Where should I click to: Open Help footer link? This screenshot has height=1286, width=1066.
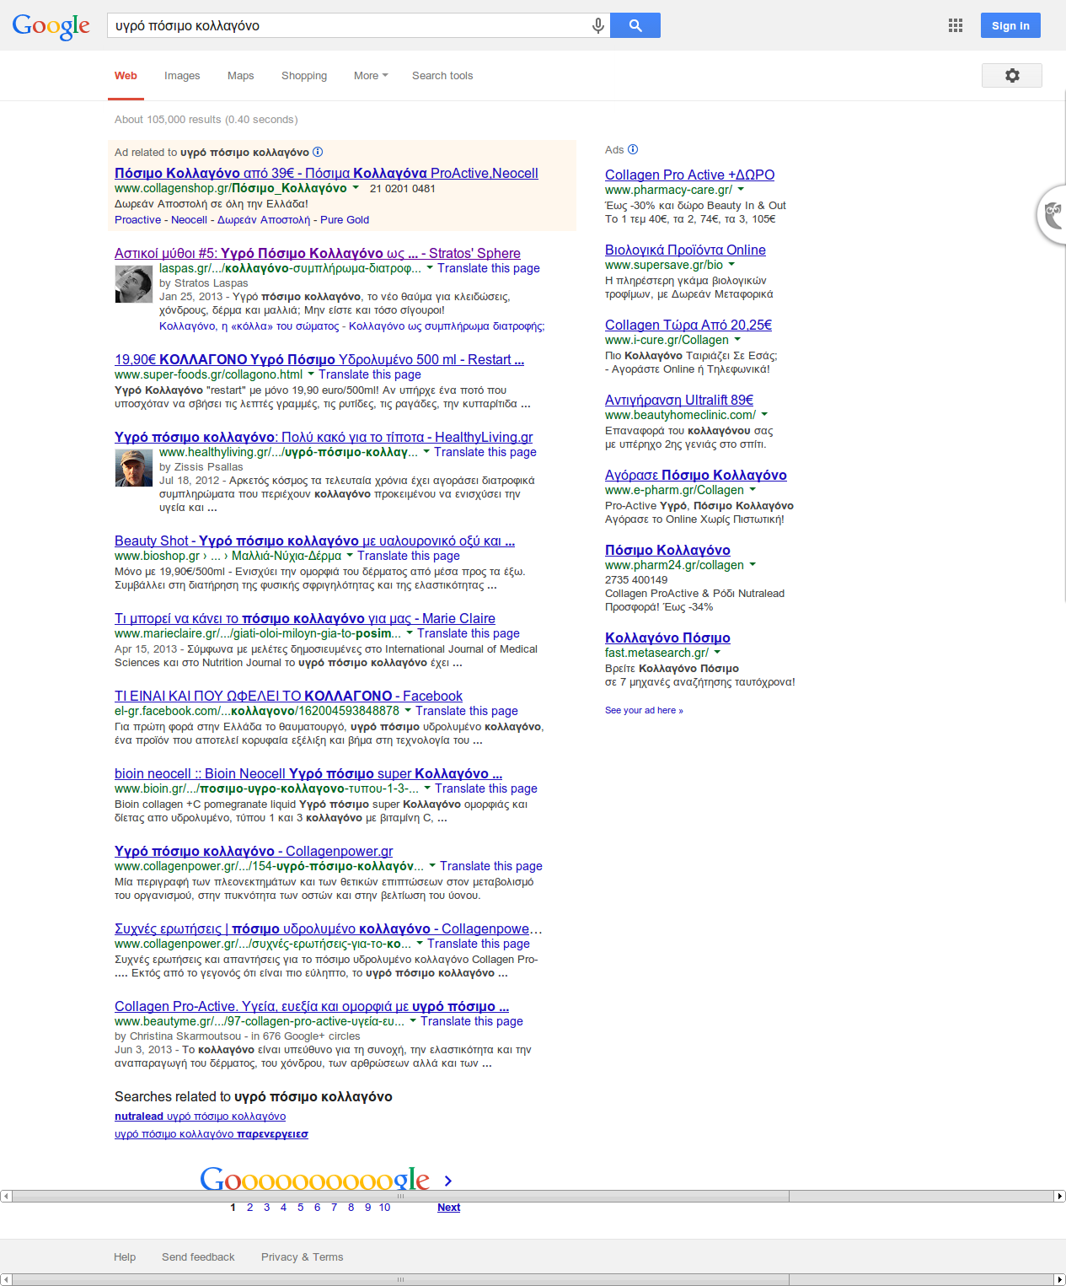tap(125, 1256)
